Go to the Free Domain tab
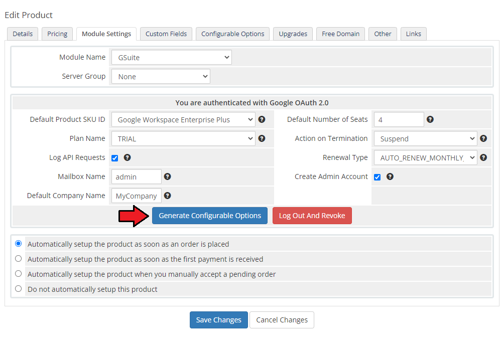 pyautogui.click(x=340, y=34)
